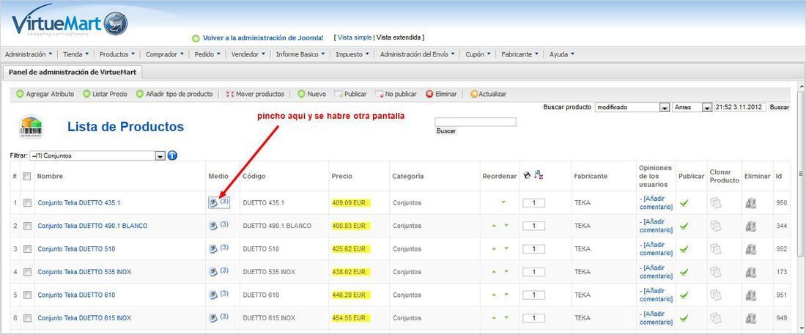Toggle publish checkmark for DUETTO 510

pyautogui.click(x=684, y=249)
